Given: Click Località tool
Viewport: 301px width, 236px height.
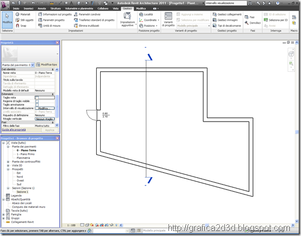Looking at the screenshot, I should (146, 15).
